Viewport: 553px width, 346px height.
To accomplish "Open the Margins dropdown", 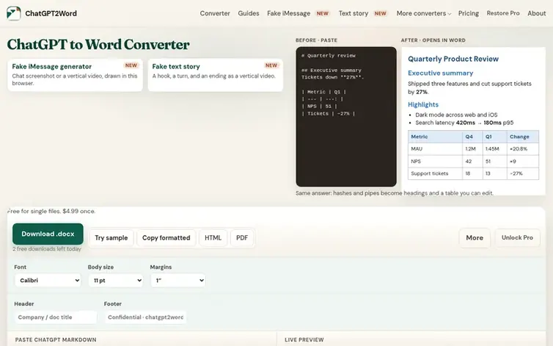I will 178,281.
